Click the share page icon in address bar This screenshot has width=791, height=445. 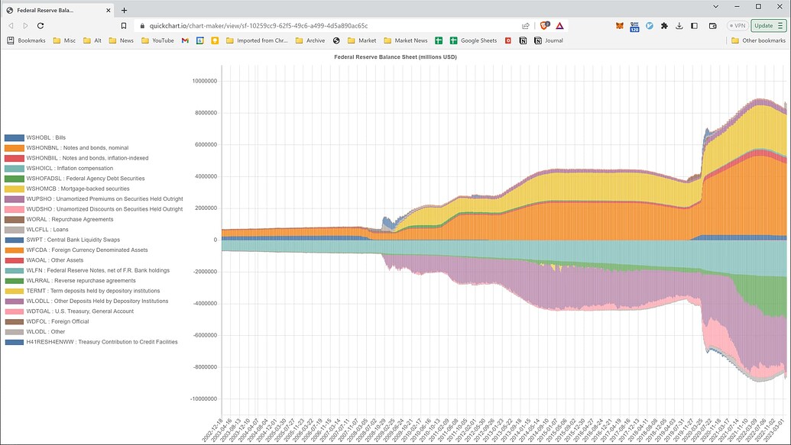point(526,25)
